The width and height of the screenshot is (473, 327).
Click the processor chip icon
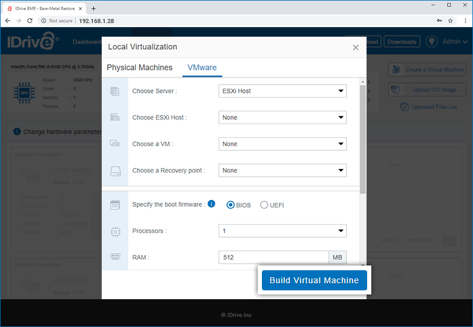[x=115, y=232]
